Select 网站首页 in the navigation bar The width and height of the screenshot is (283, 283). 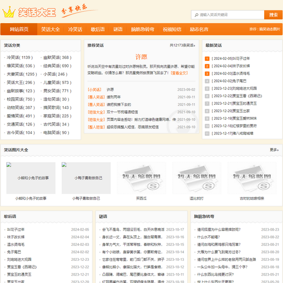[x=19, y=29]
